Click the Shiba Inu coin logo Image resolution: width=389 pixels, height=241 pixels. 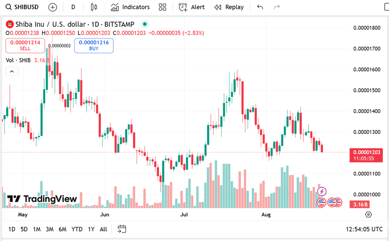click(10, 24)
